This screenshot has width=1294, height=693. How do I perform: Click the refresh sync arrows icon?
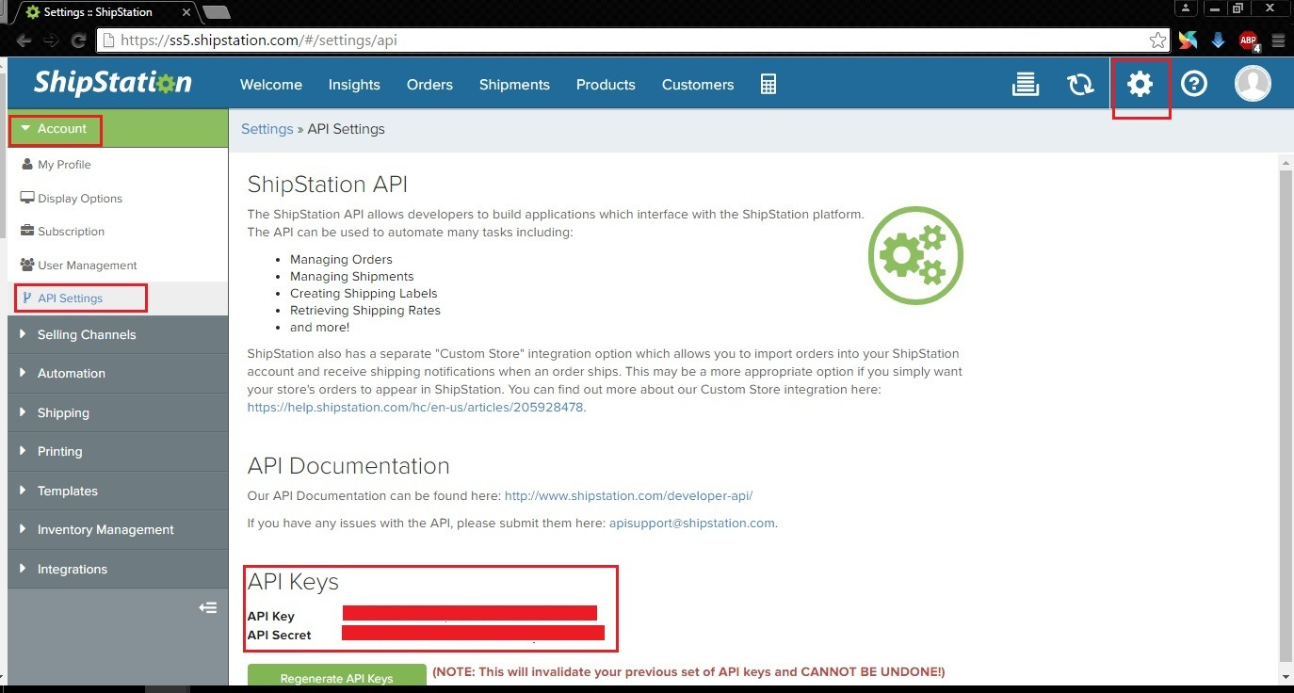tap(1080, 85)
